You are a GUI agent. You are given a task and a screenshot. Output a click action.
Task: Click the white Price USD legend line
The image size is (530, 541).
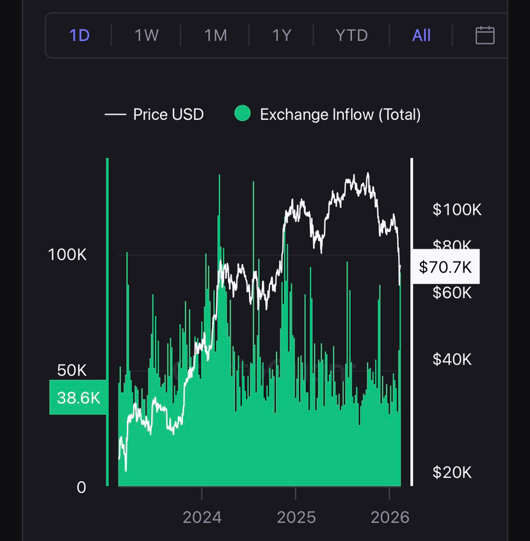(x=115, y=115)
